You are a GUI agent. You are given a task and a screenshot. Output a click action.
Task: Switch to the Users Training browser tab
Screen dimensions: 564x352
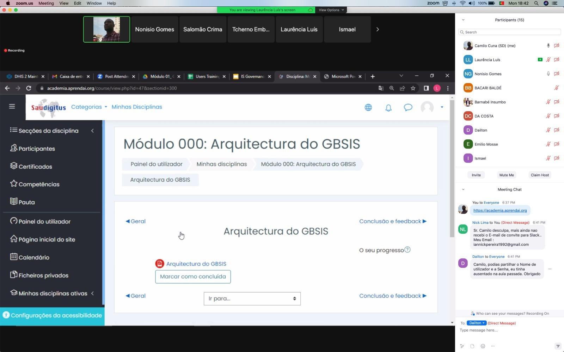207,76
